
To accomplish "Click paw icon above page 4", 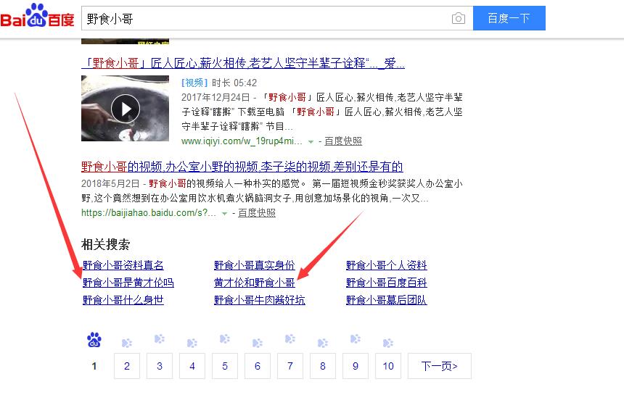I will click(x=192, y=343).
